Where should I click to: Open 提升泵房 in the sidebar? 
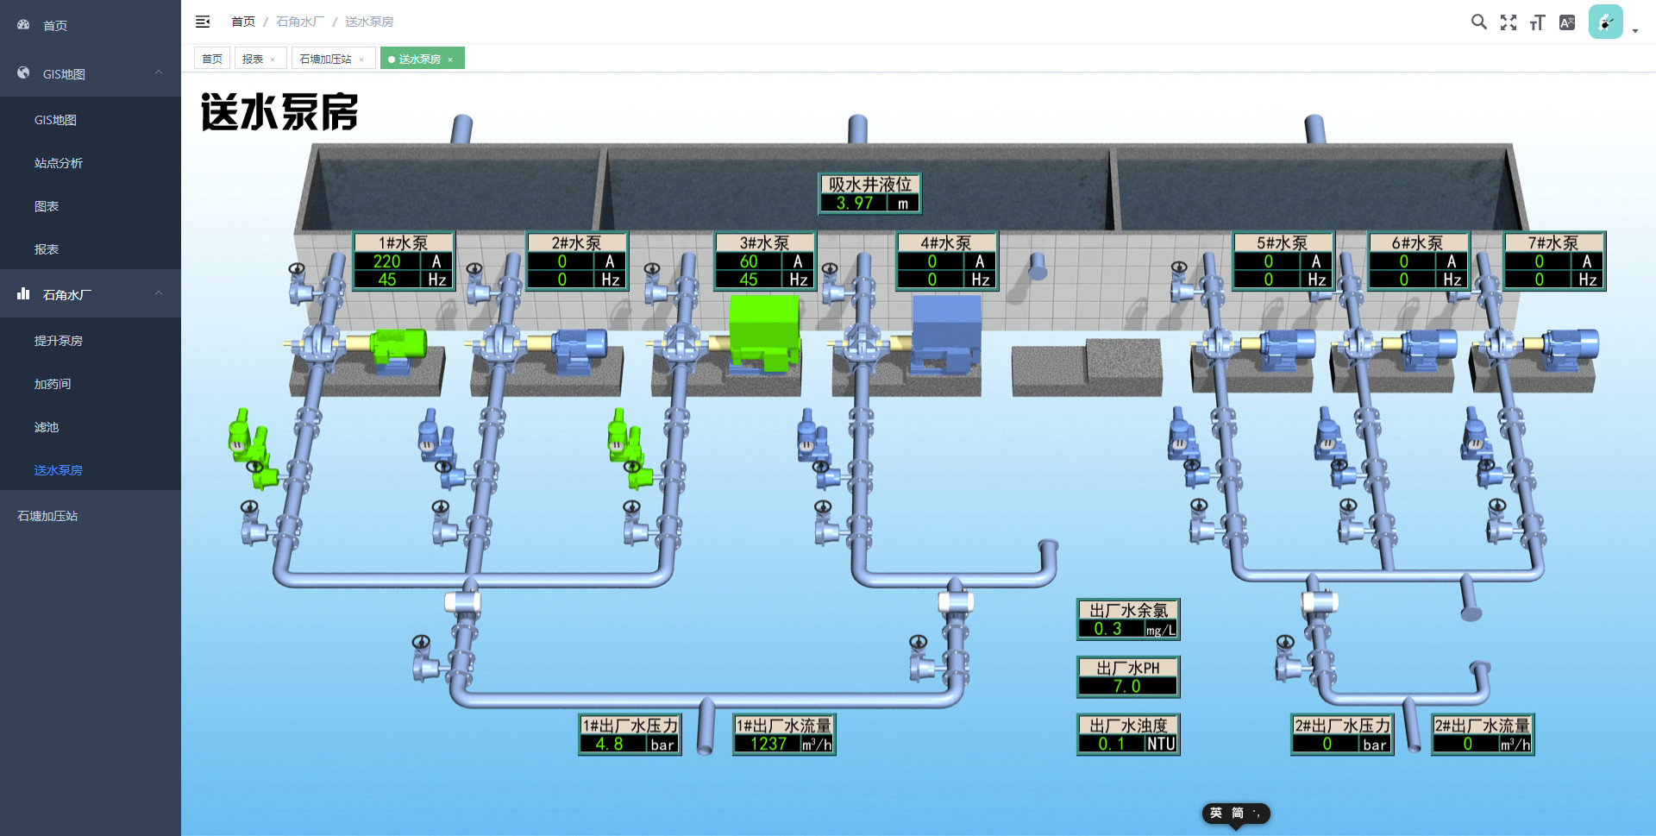point(59,341)
